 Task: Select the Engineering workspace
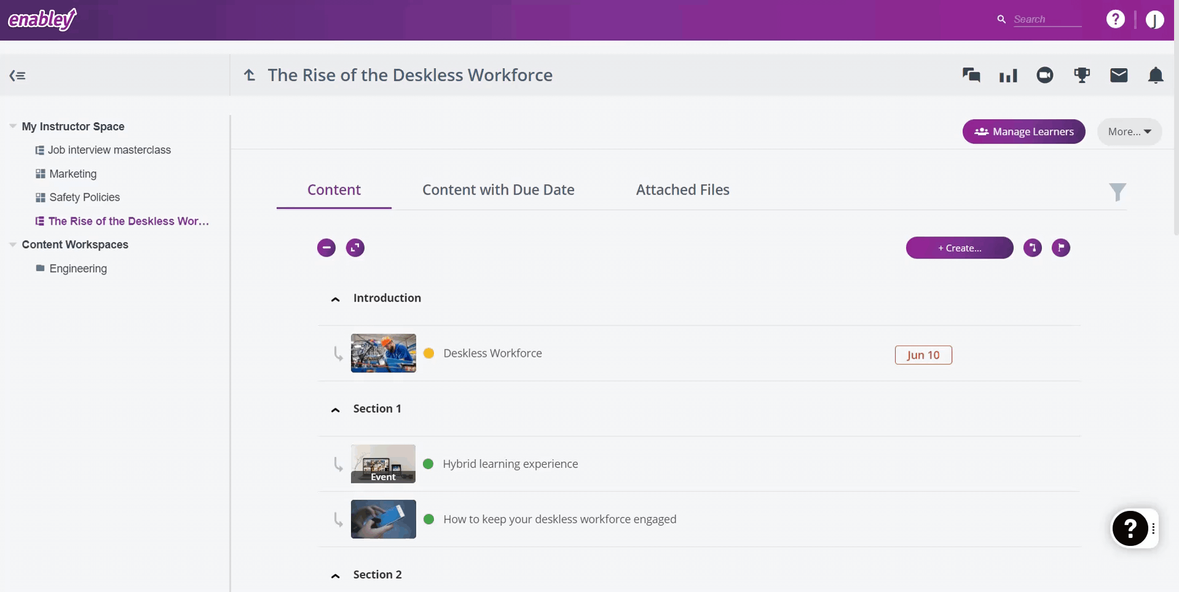click(77, 268)
